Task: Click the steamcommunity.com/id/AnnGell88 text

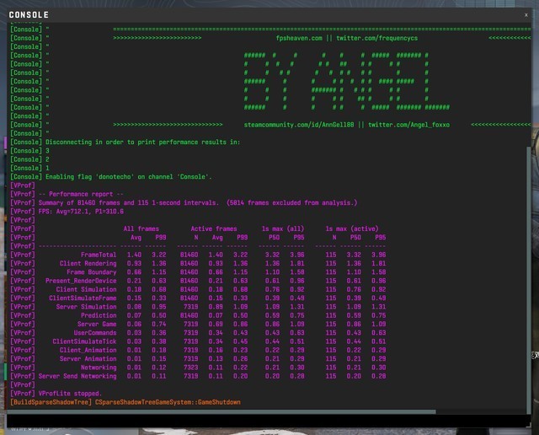Action: (299, 125)
